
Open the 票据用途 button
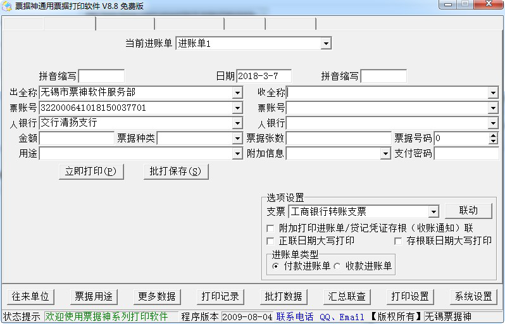(94, 297)
